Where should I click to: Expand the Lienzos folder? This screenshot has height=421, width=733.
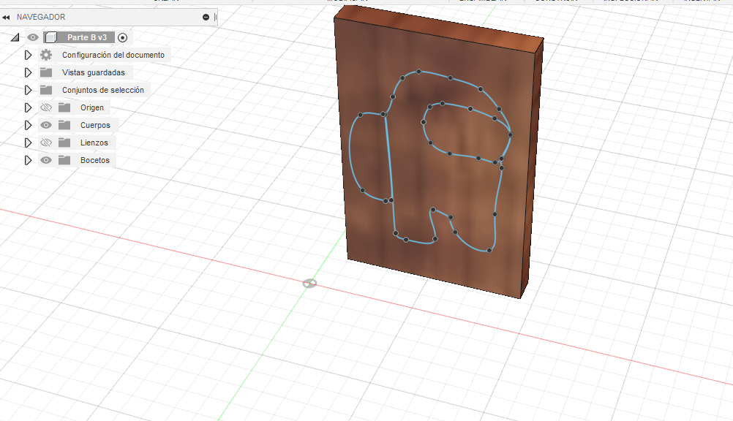click(28, 143)
